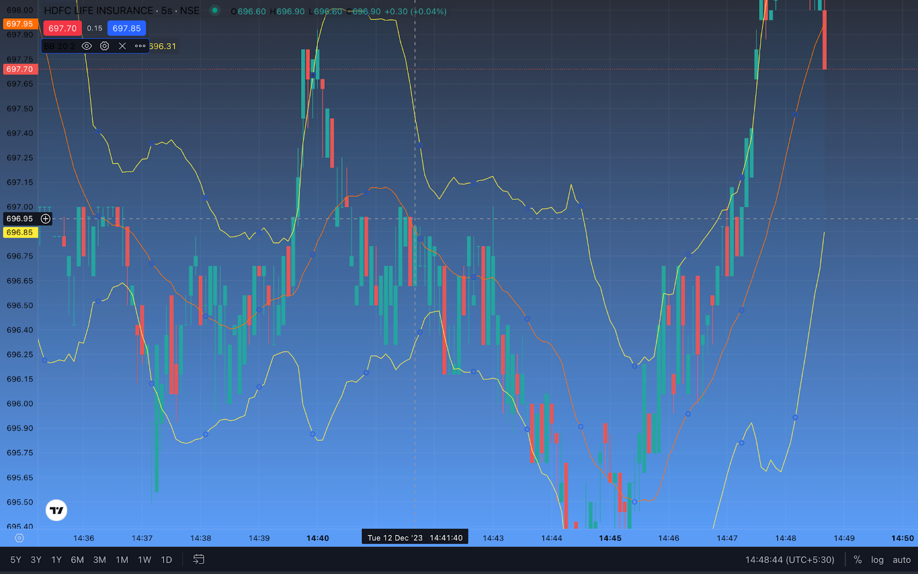
Task: Click the +0.30 (+0.04%) change value
Action: pos(415,11)
